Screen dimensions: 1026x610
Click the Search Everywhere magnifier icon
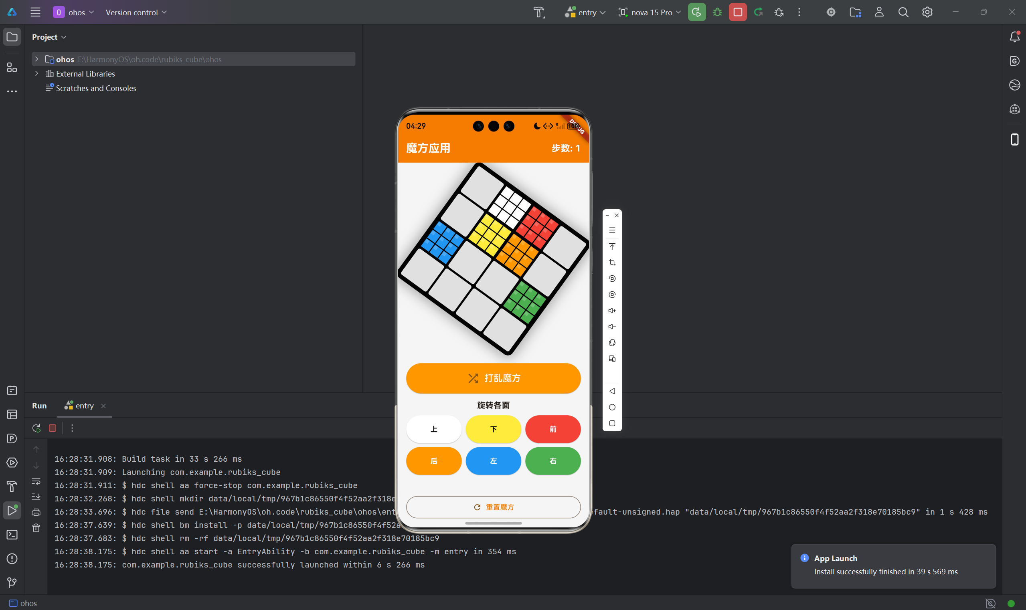903,12
